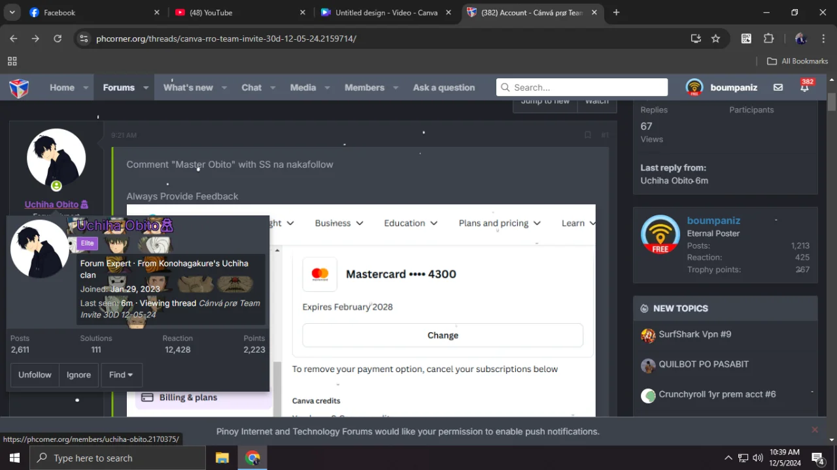
Task: Open the inbox envelope icon
Action: (778, 87)
